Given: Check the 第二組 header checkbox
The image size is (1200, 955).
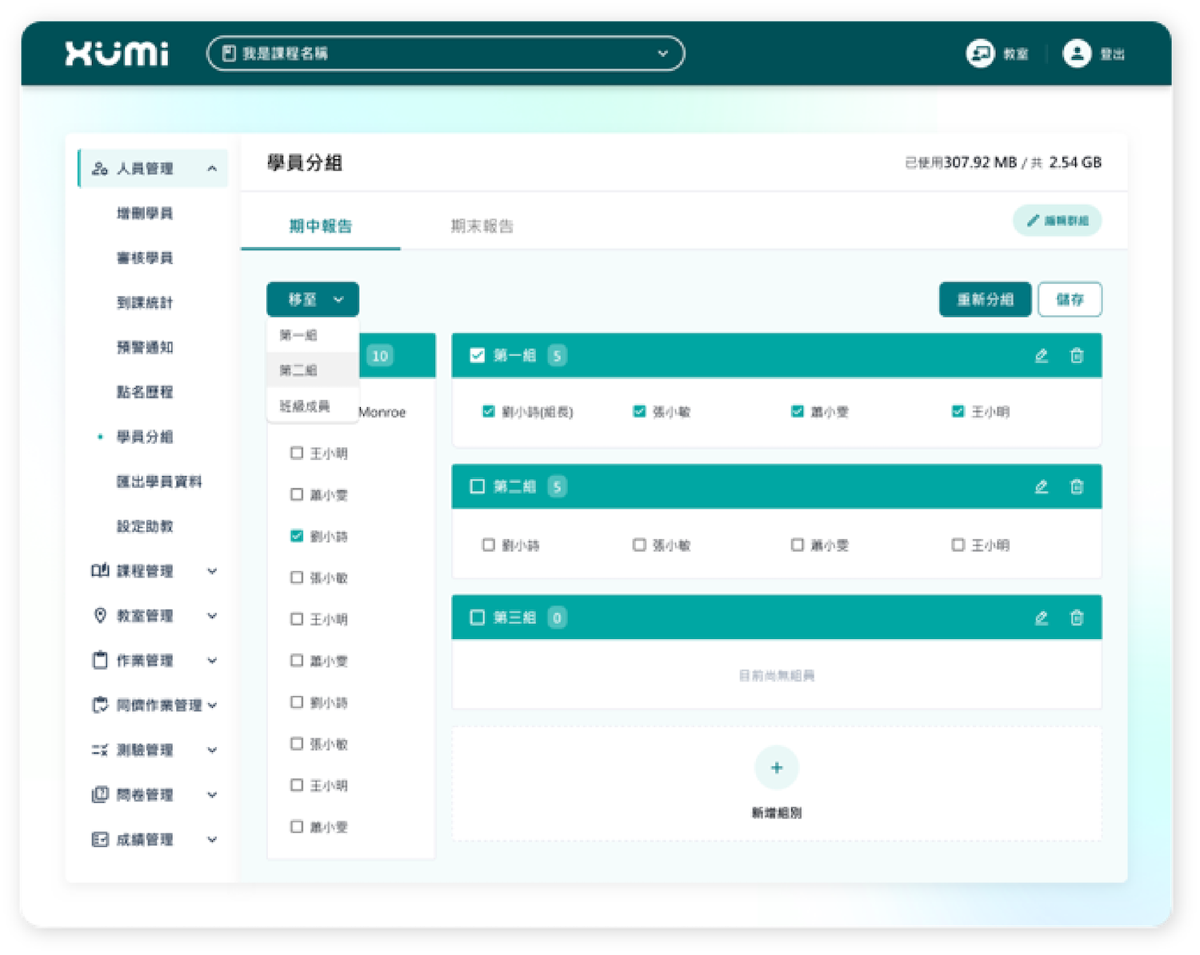Looking at the screenshot, I should tap(478, 485).
